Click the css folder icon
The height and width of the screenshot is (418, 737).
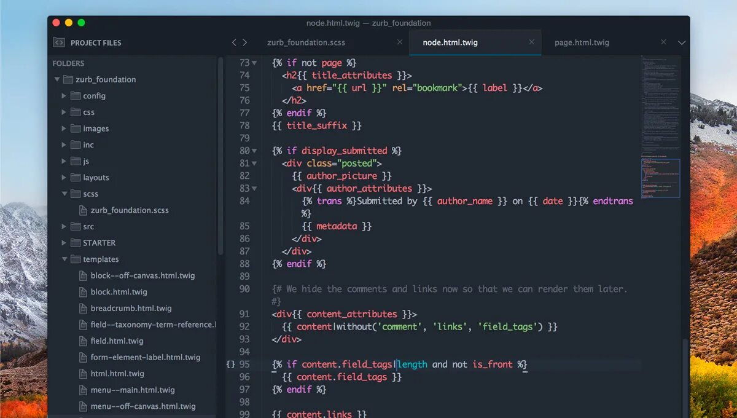pos(76,112)
